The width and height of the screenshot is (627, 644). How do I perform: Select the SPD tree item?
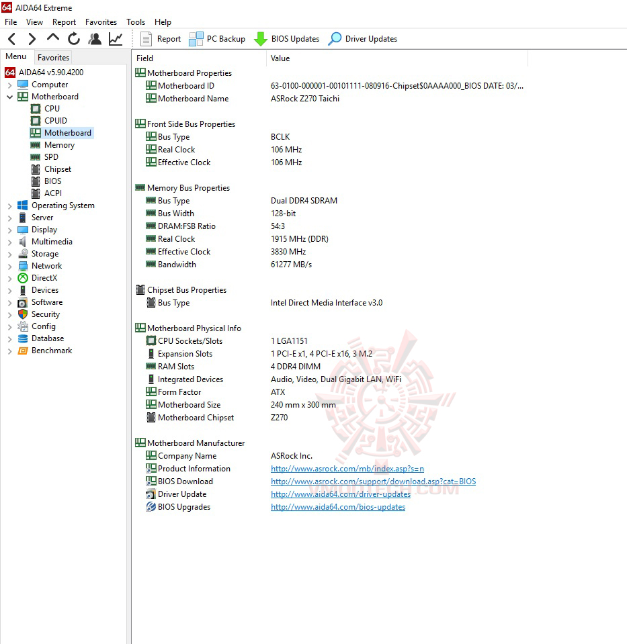click(44, 157)
